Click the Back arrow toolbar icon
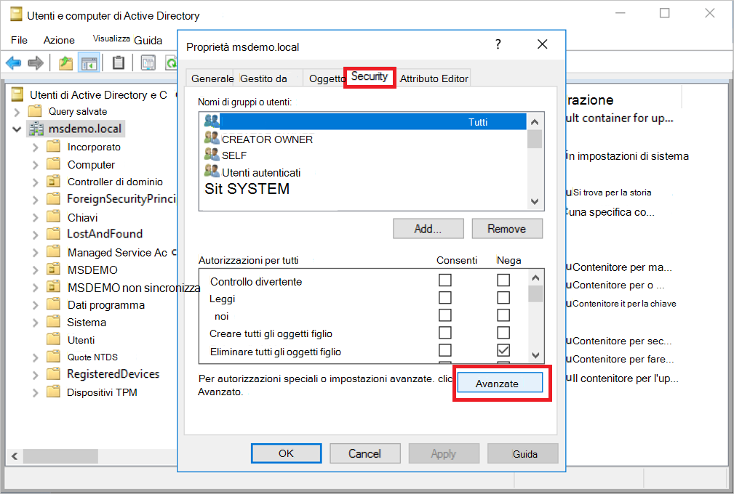Screen dimensions: 734x494 [x=14, y=62]
